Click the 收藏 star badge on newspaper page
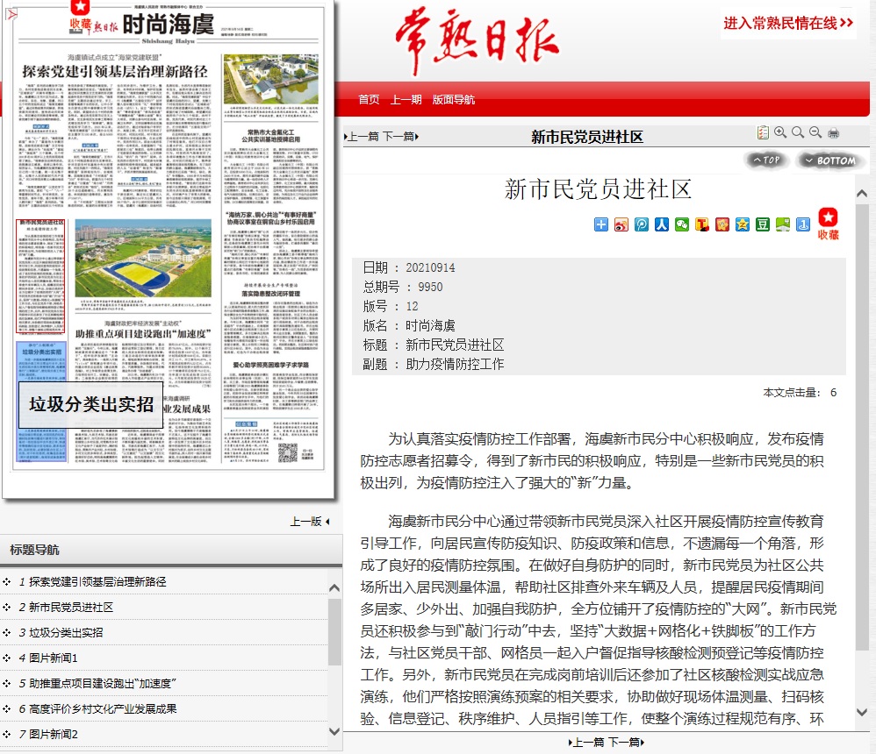This screenshot has width=876, height=754. 80,17
